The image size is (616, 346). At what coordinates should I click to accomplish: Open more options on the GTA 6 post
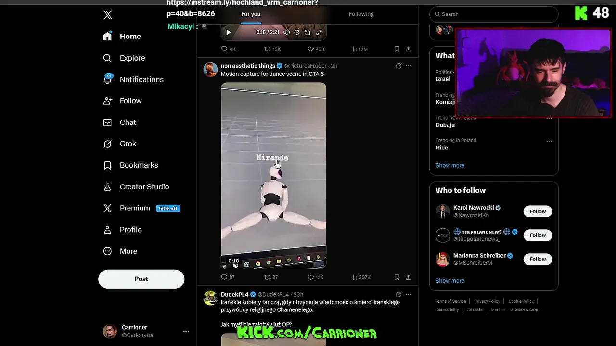pos(409,66)
